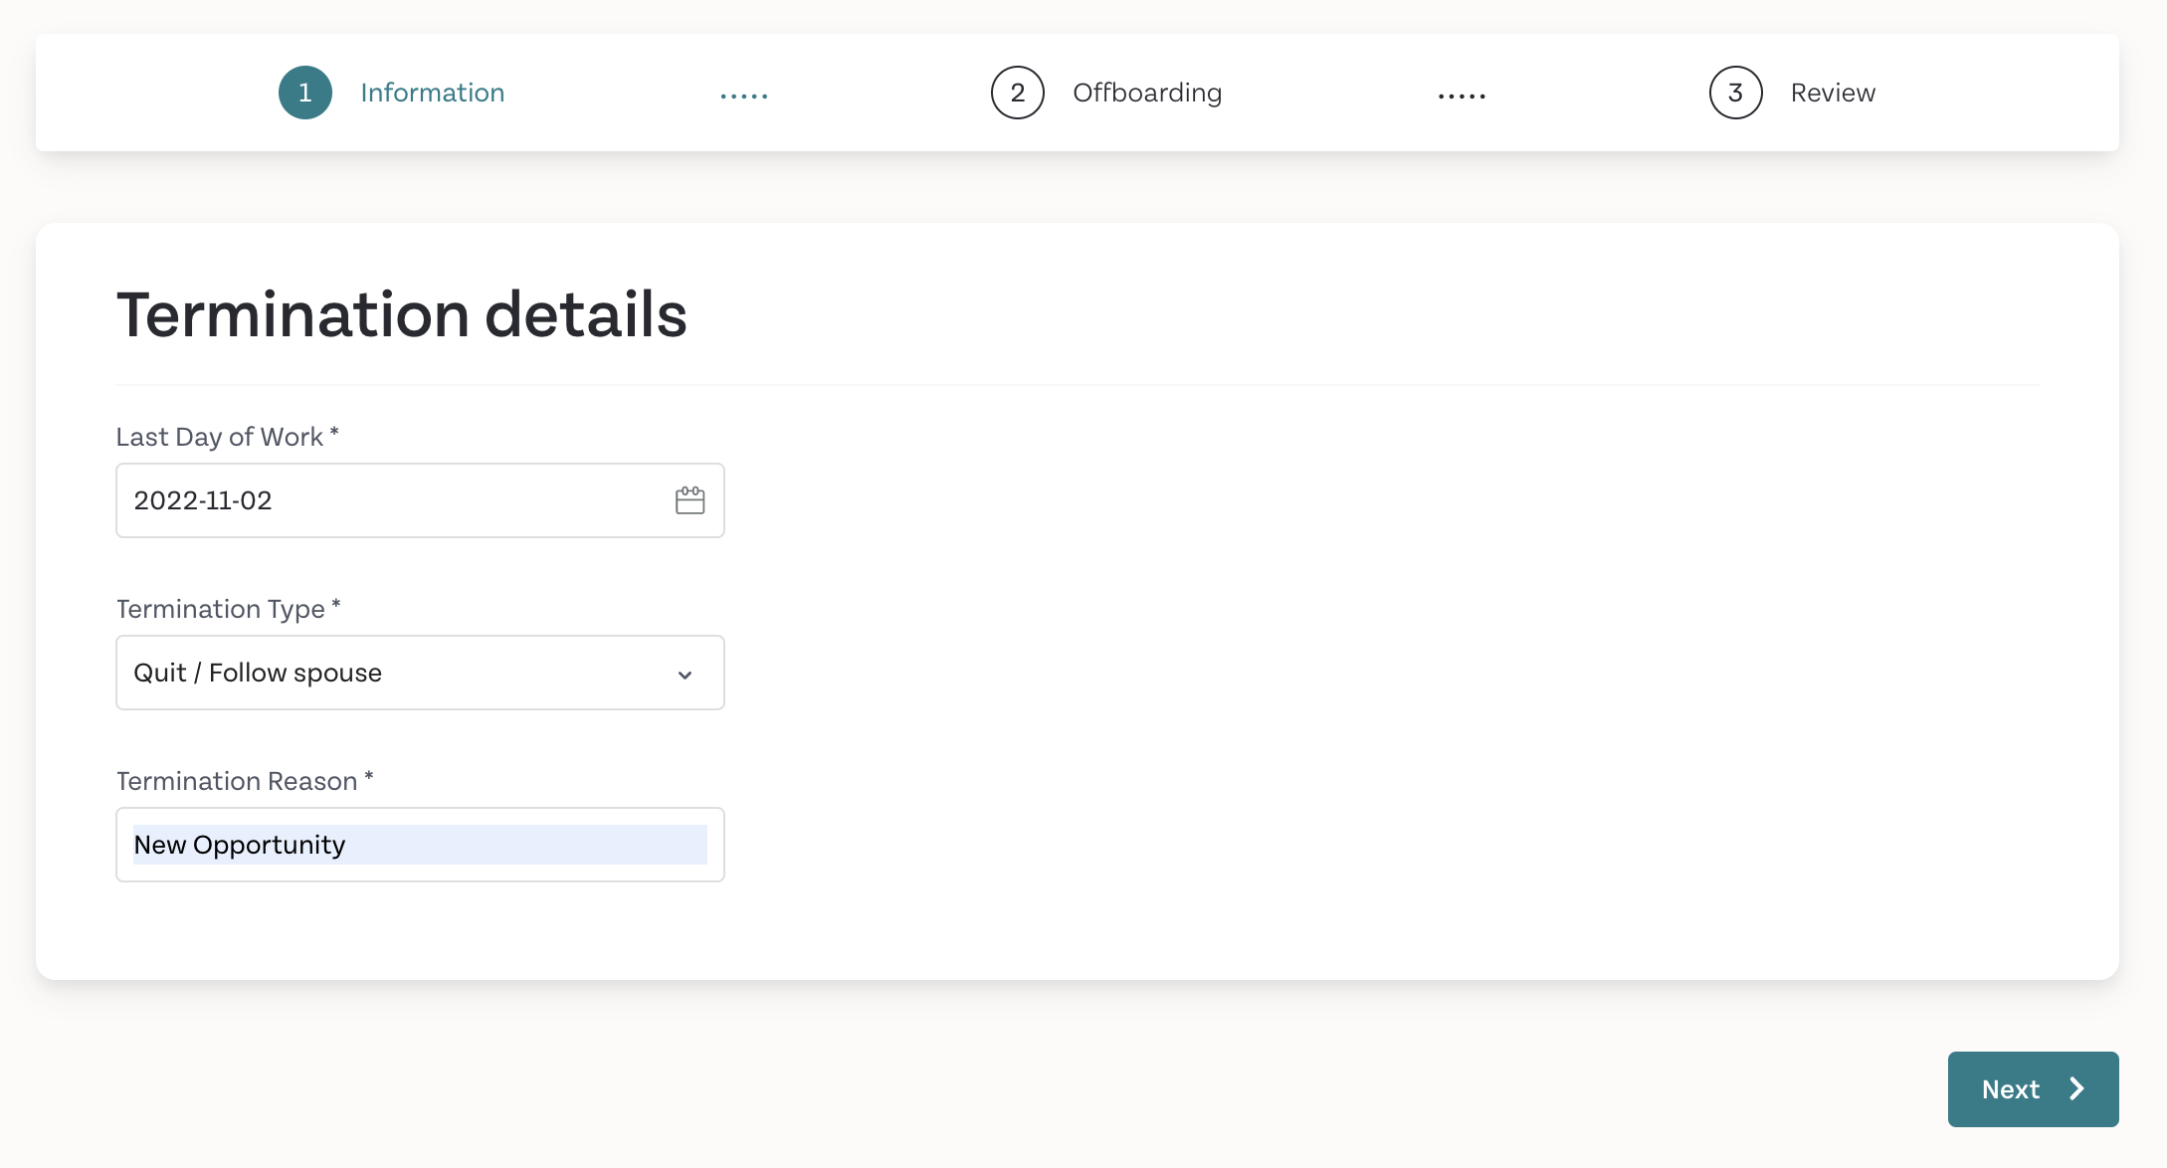
Task: Click dotted separator between Information and Offboarding
Action: coord(744,97)
